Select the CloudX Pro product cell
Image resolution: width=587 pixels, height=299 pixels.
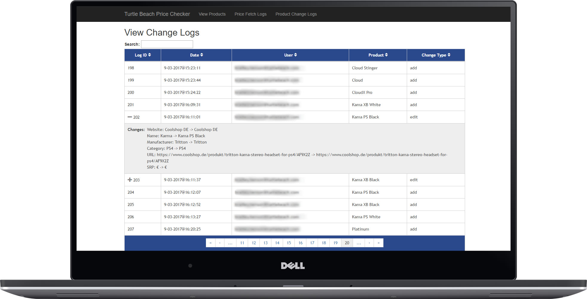378,92
